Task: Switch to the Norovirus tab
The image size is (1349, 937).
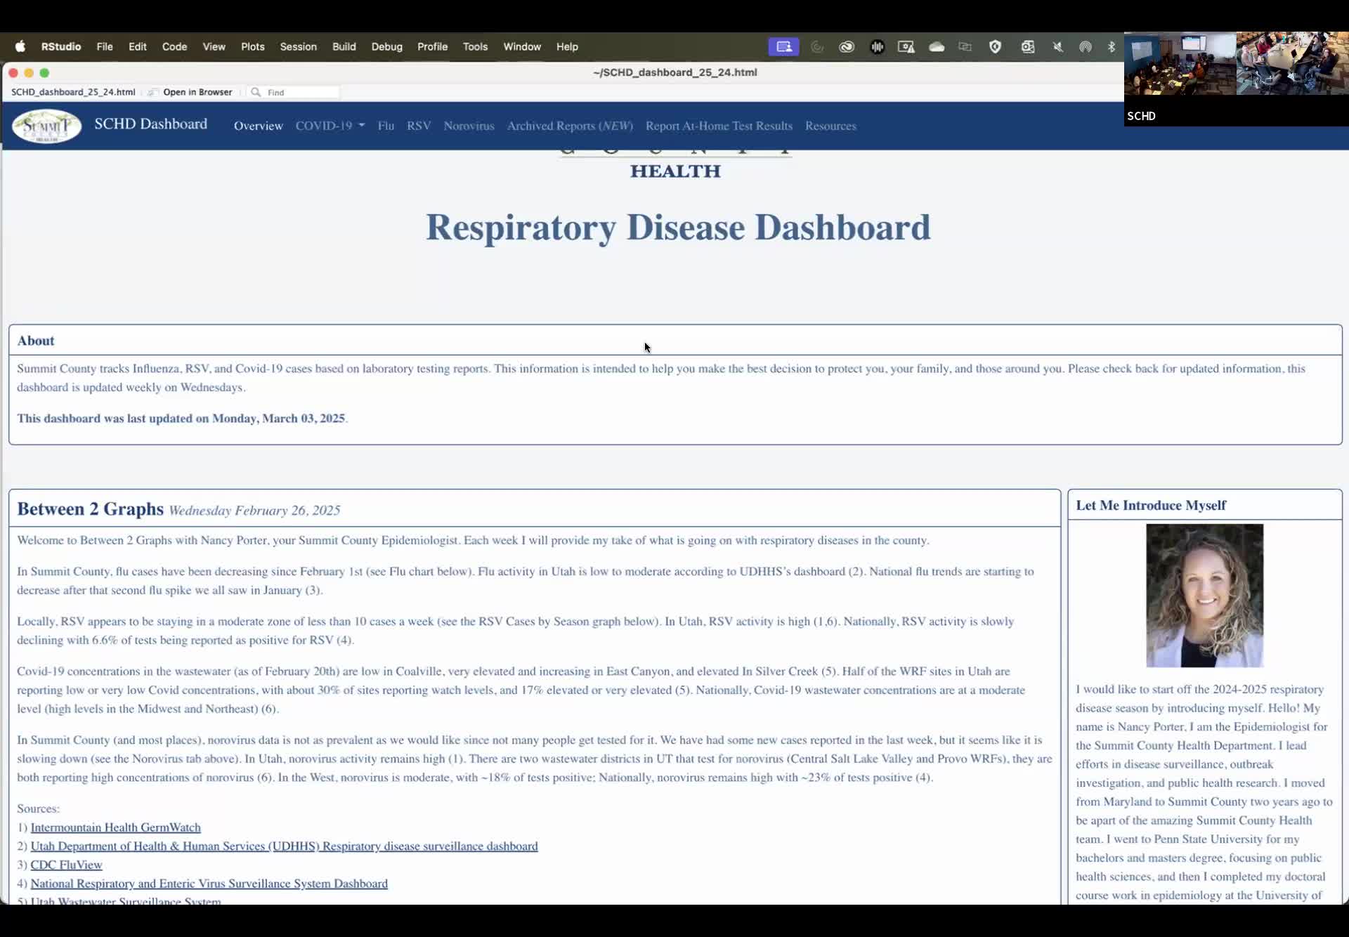Action: (469, 126)
